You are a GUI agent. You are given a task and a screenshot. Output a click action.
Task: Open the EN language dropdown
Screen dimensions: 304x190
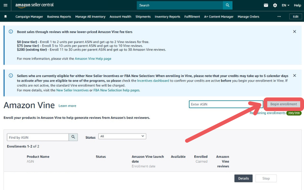(x=285, y=5)
